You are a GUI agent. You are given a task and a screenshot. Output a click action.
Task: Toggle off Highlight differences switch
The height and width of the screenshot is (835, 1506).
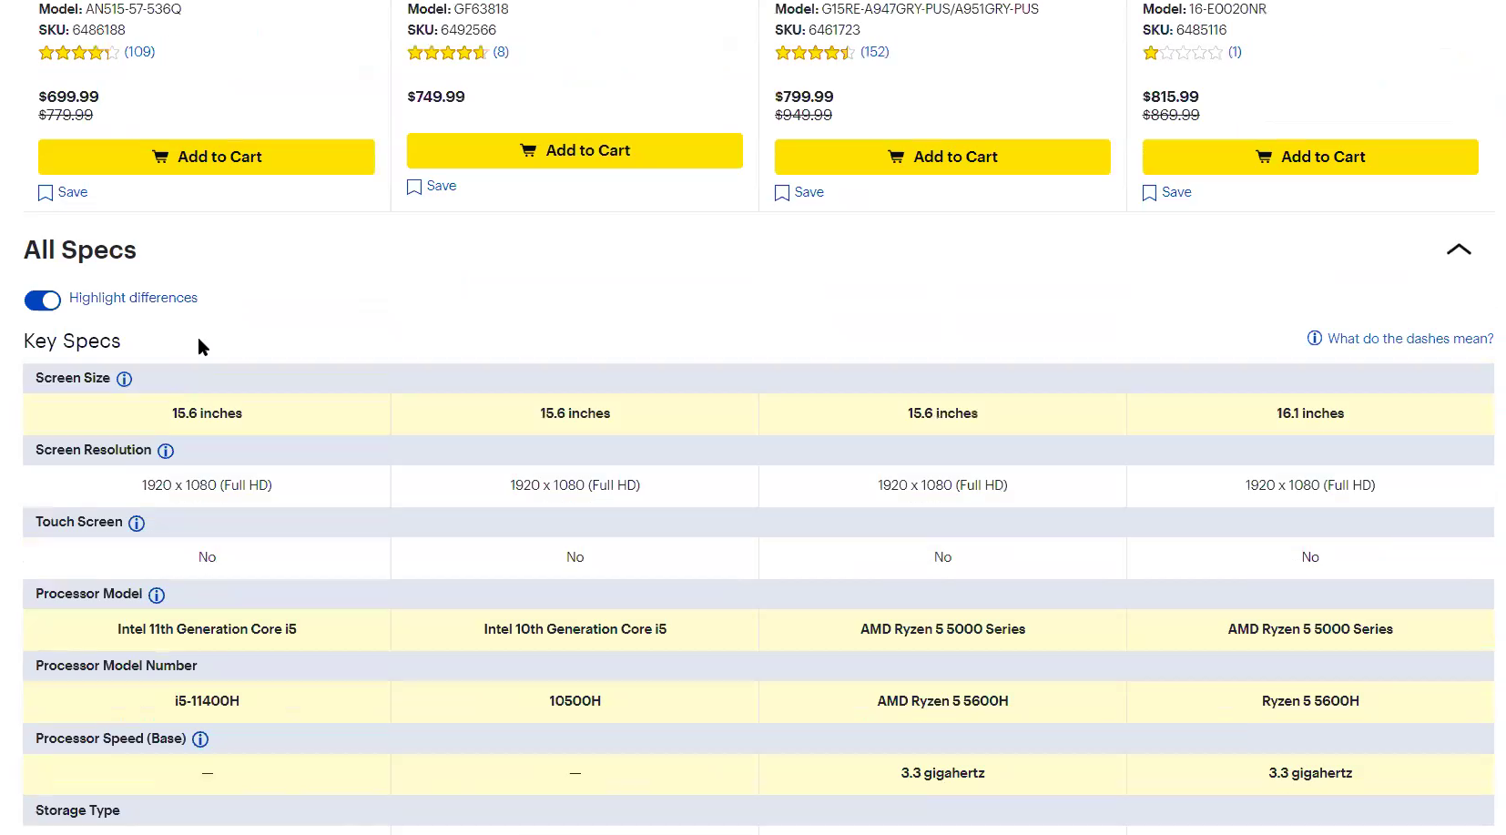[x=43, y=300]
